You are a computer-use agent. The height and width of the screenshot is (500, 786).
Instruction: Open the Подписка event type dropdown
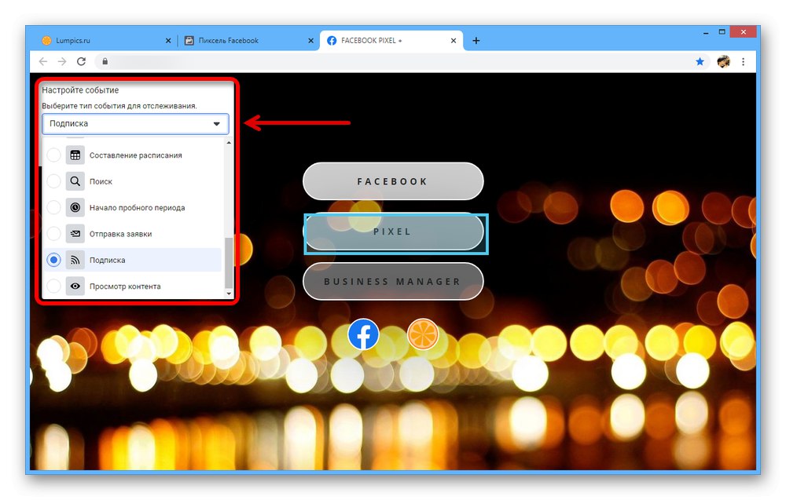135,123
